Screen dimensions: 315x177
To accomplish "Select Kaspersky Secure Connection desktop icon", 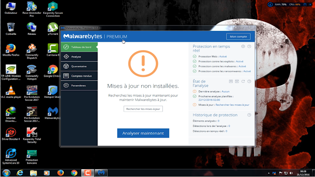I will click(x=53, y=9).
